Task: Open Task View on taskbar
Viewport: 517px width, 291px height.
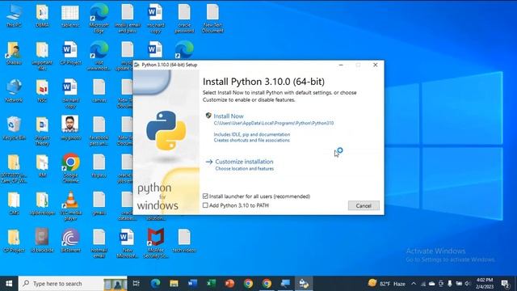Action: (137, 284)
